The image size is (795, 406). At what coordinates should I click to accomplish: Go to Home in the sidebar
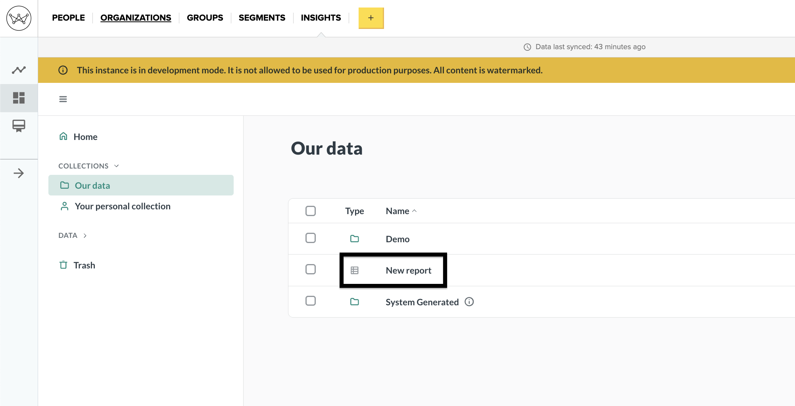click(85, 137)
